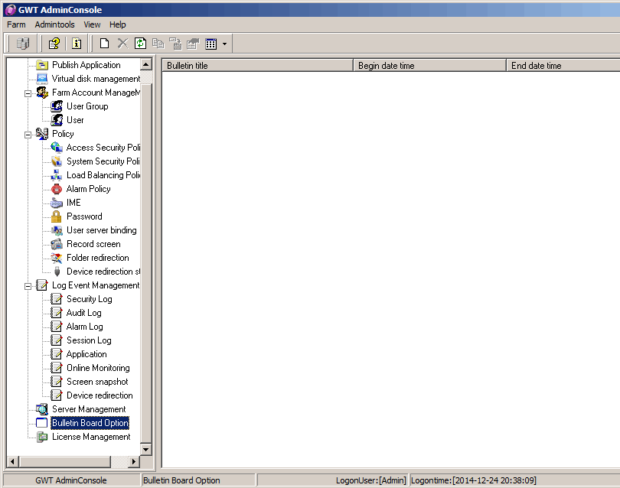The width and height of the screenshot is (620, 488).
Task: Click the calendar grid view toolbar icon
Action: pyautogui.click(x=211, y=44)
